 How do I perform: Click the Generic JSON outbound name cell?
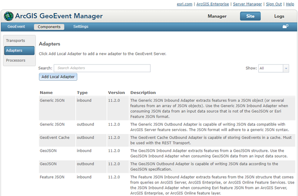(x=52, y=124)
